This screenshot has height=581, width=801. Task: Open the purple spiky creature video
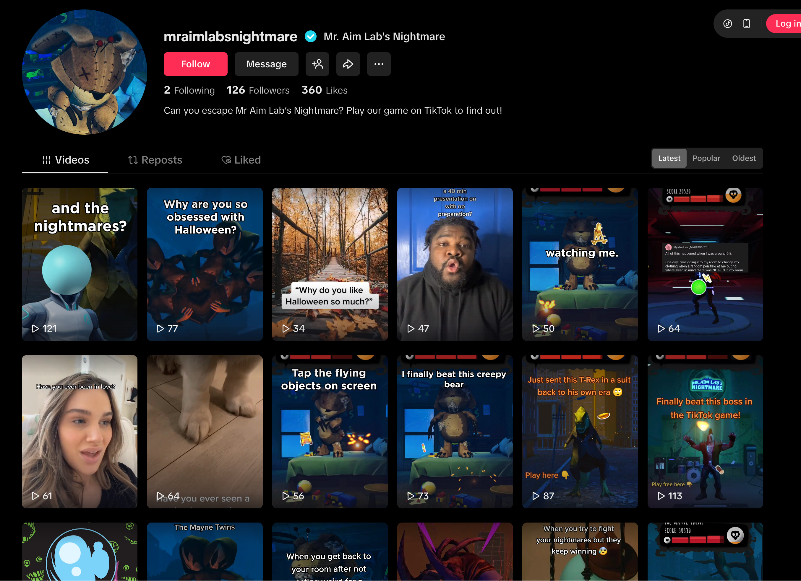coord(455,552)
